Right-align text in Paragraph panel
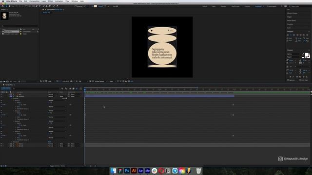Image resolution: width=312 pixels, height=175 pixels. (x=294, y=35)
